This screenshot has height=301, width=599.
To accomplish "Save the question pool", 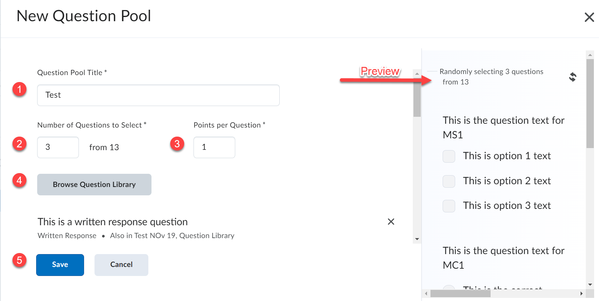I will (60, 265).
